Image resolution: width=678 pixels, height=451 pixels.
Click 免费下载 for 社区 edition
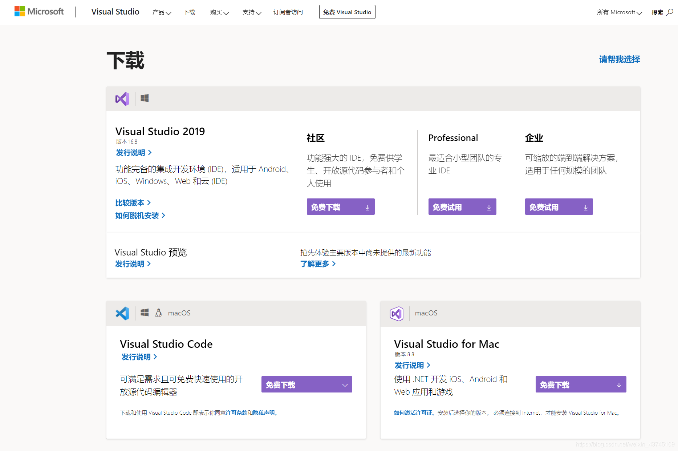(x=341, y=207)
